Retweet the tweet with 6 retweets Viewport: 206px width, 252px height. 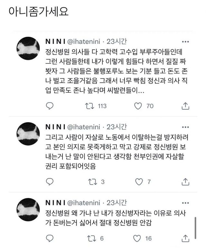click(x=91, y=238)
